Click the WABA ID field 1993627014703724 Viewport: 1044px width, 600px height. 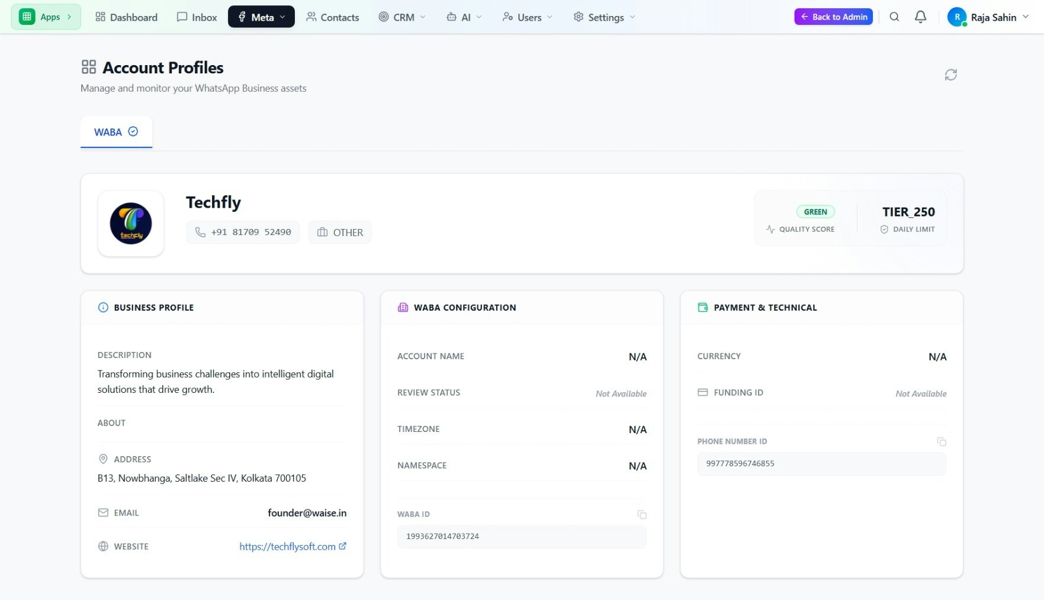522,537
